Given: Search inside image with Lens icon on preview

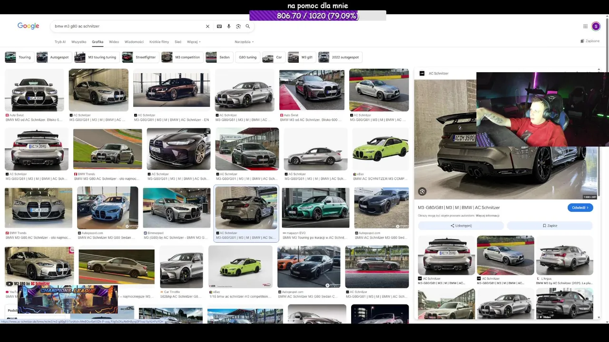Looking at the screenshot, I should point(422,191).
